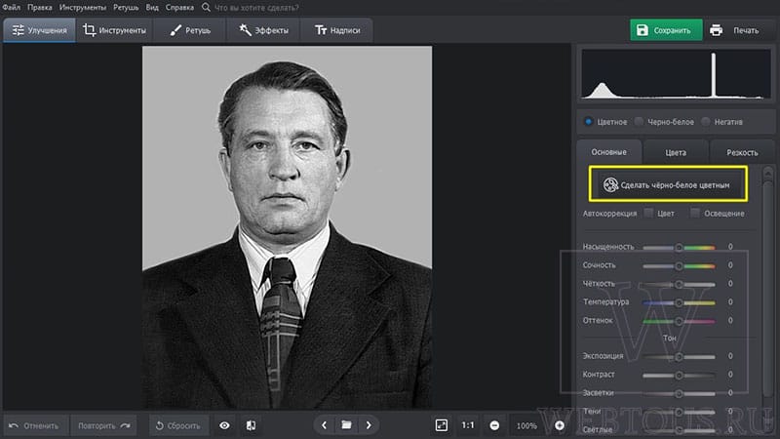The height and width of the screenshot is (439, 780).
Task: Click the Засветки slider handle
Action: [x=679, y=394]
